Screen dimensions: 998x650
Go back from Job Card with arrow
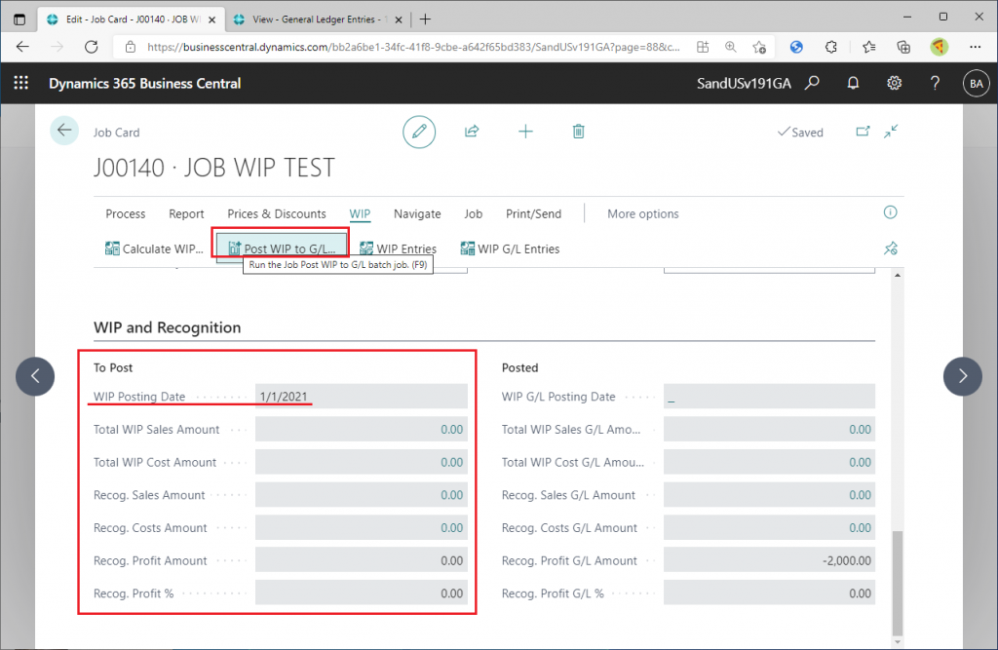pos(64,131)
